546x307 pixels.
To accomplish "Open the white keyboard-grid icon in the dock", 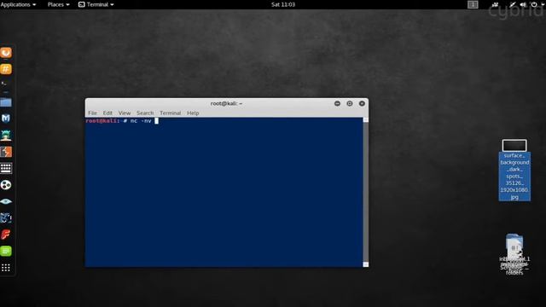I will coord(6,168).
